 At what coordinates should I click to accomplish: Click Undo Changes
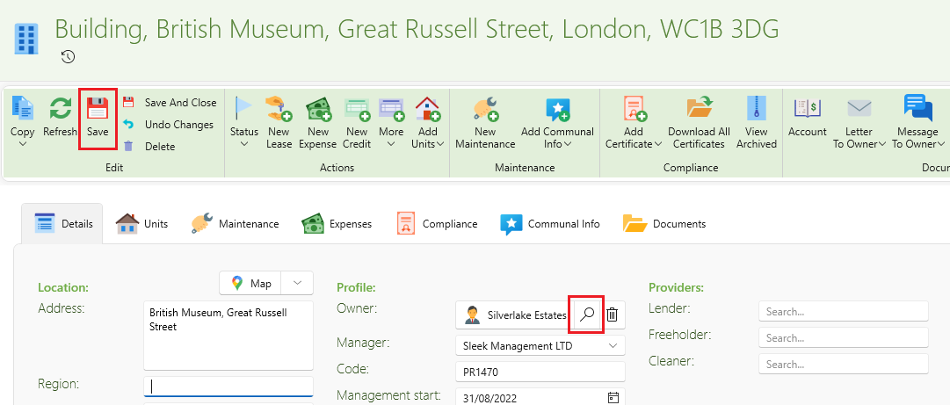[x=169, y=125]
